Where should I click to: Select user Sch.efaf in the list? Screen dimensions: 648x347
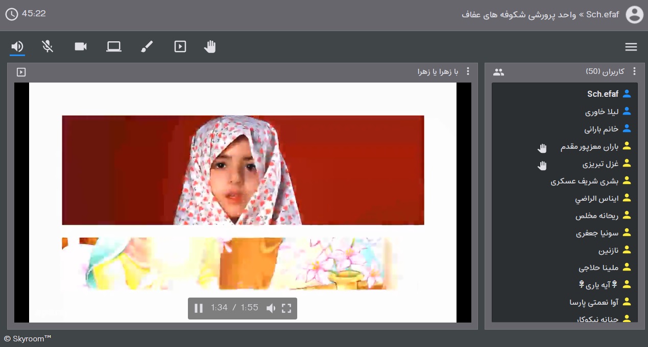tap(603, 94)
